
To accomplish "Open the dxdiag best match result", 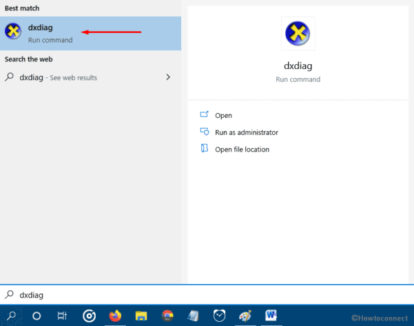I will tap(90, 34).
